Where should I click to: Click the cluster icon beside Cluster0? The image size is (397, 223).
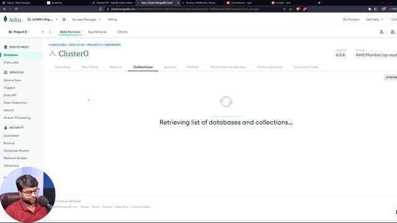point(52,54)
